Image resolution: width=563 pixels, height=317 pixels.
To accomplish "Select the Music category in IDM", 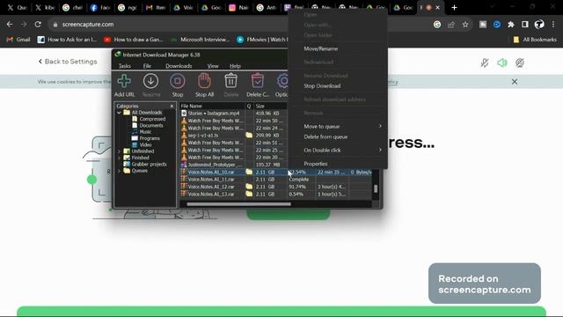I will click(145, 132).
